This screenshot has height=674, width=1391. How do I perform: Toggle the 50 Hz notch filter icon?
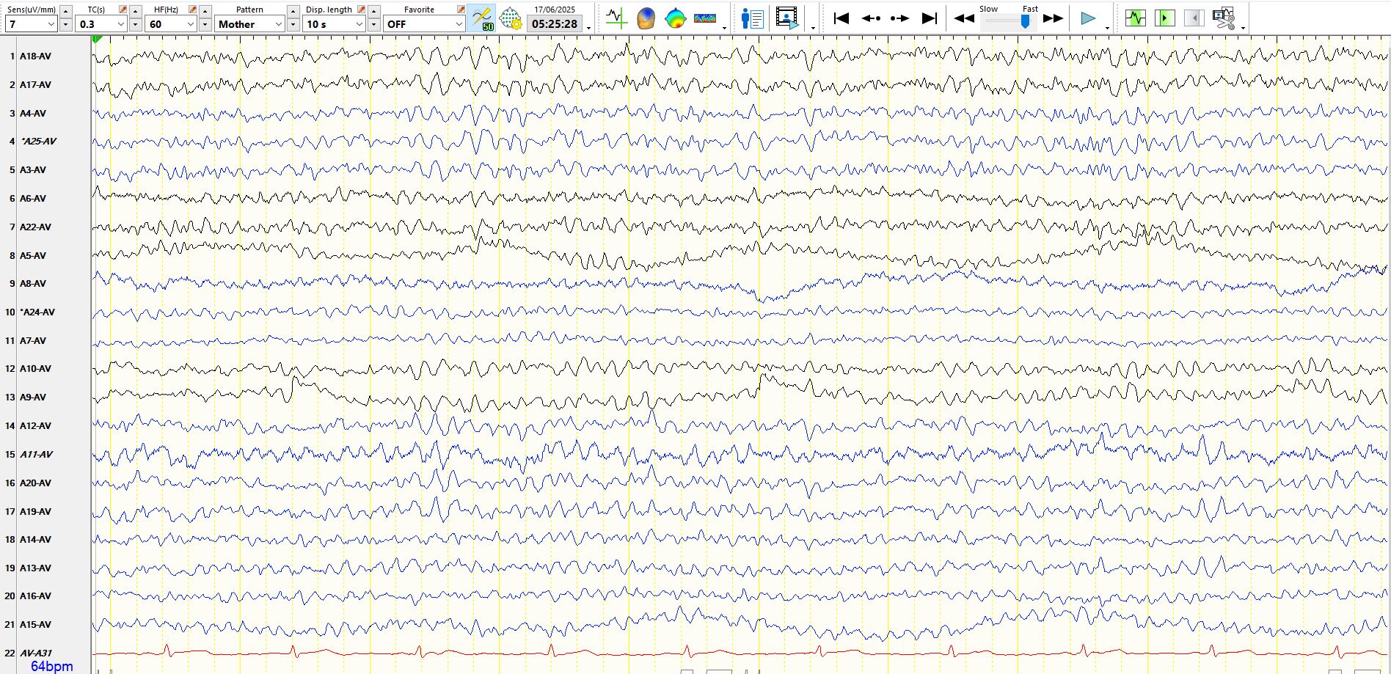tap(483, 18)
